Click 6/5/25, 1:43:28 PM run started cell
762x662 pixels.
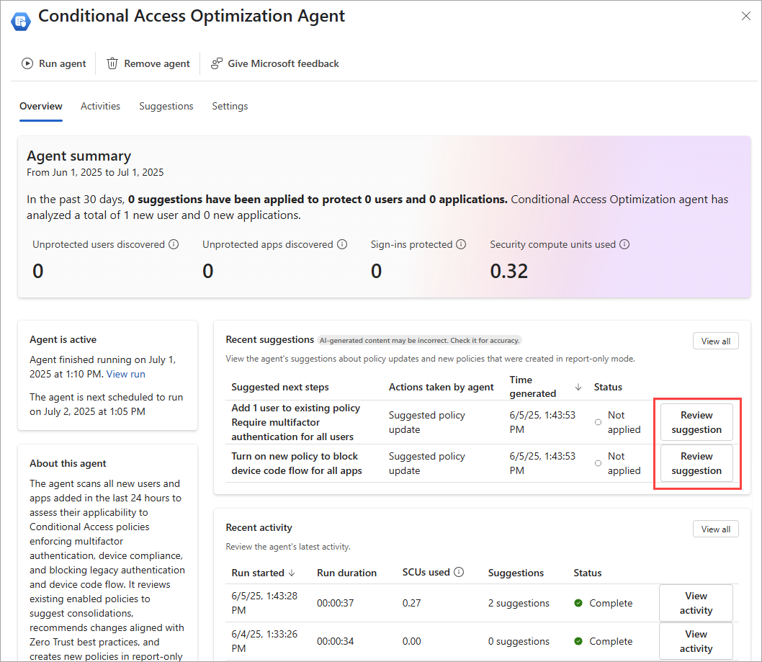(264, 603)
